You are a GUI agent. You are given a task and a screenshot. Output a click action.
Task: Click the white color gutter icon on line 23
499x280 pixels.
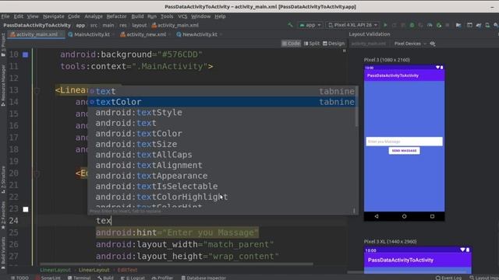(x=26, y=209)
